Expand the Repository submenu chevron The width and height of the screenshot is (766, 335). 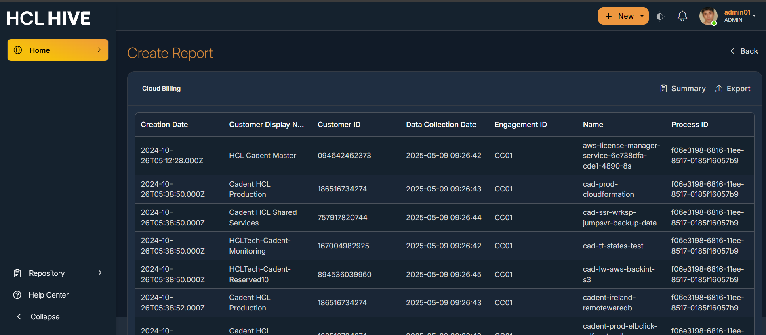tap(100, 273)
